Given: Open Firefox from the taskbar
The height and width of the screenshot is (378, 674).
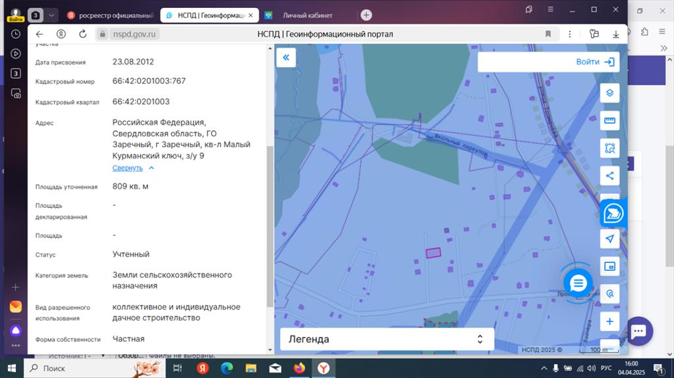Looking at the screenshot, I should [x=299, y=368].
